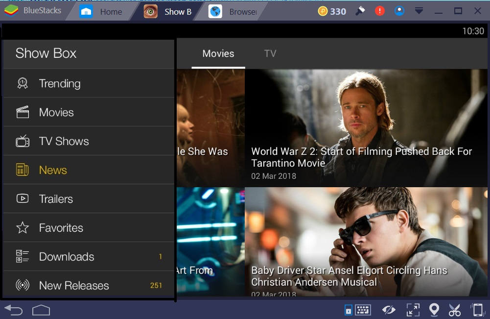Click the TV Shows television icon
Screen dimensions: 490x319
(x=23, y=141)
